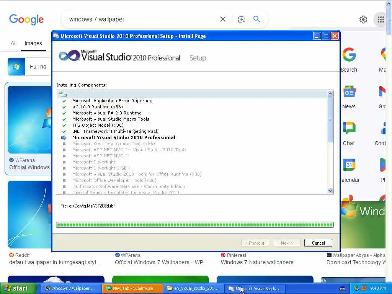Open Google quick settings gear
Viewport: 392px width, 294px height.
pos(363,19)
